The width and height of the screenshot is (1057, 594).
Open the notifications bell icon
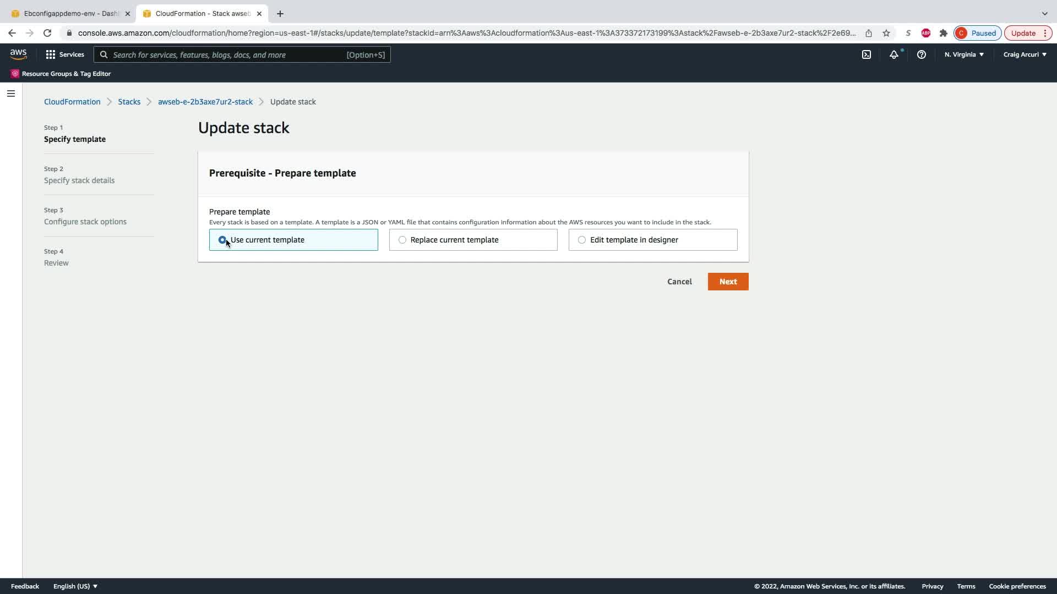click(x=893, y=54)
